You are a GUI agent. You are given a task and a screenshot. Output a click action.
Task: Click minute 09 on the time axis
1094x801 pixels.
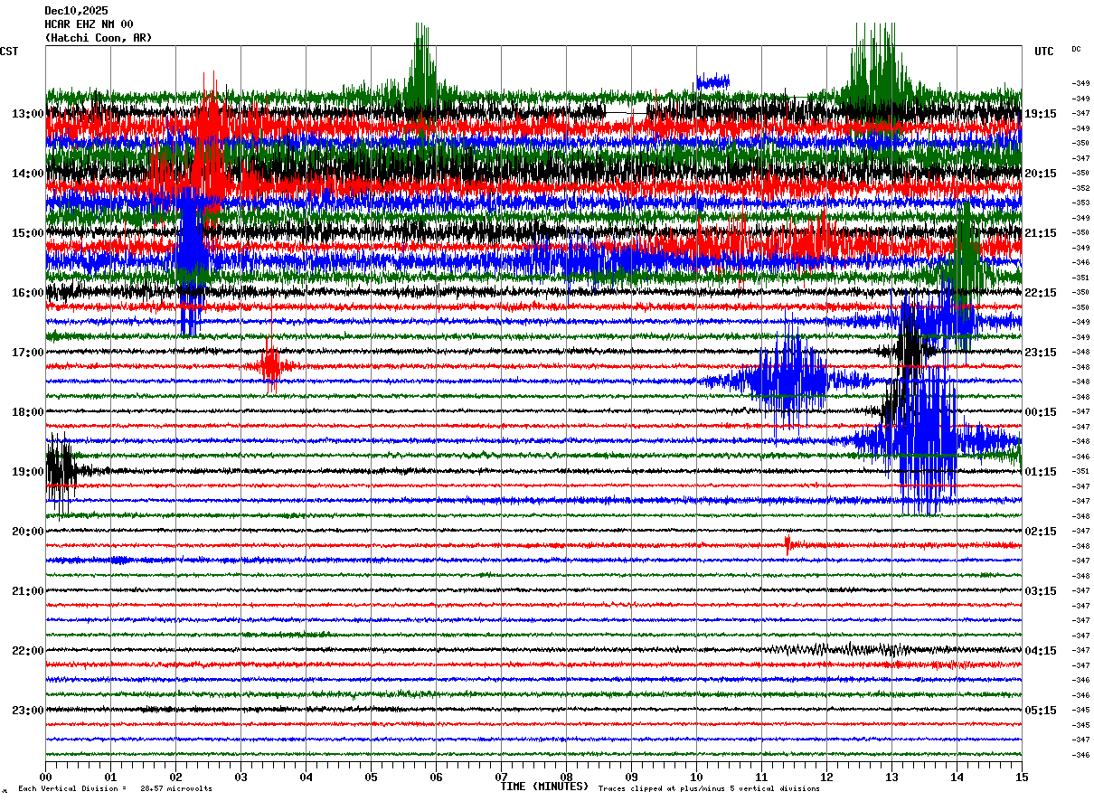click(631, 777)
